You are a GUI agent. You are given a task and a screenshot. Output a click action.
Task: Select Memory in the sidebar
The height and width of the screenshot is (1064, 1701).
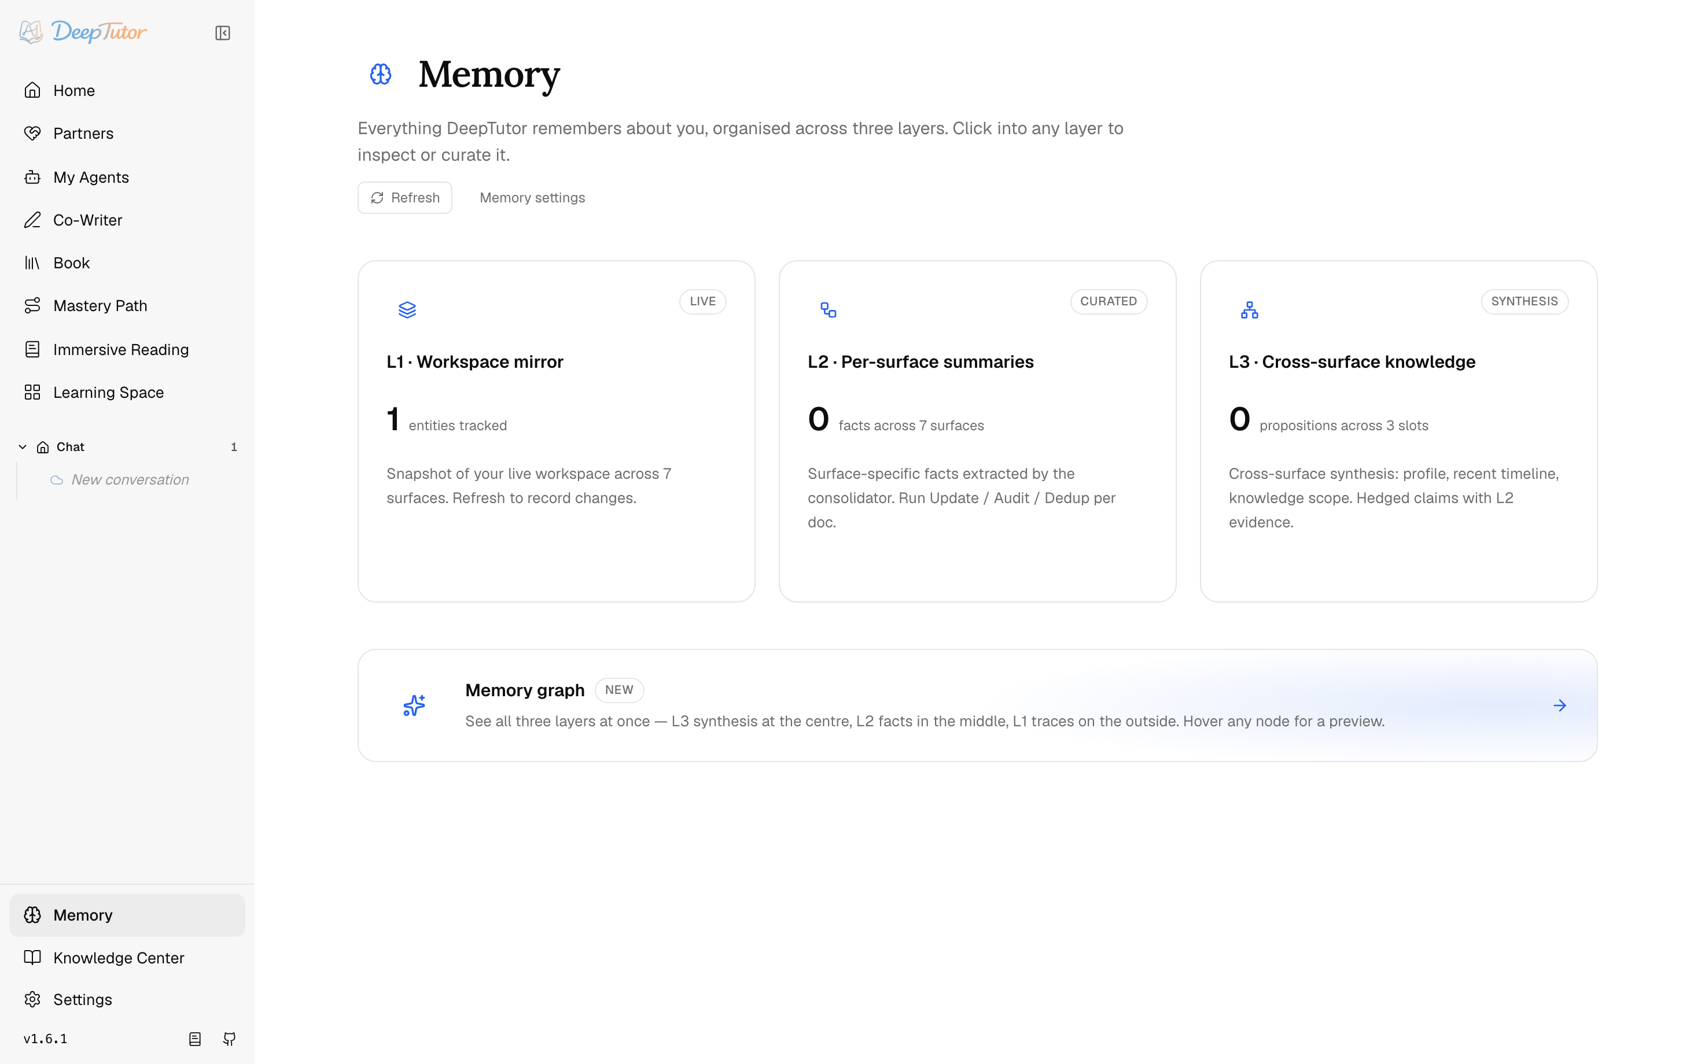point(127,915)
